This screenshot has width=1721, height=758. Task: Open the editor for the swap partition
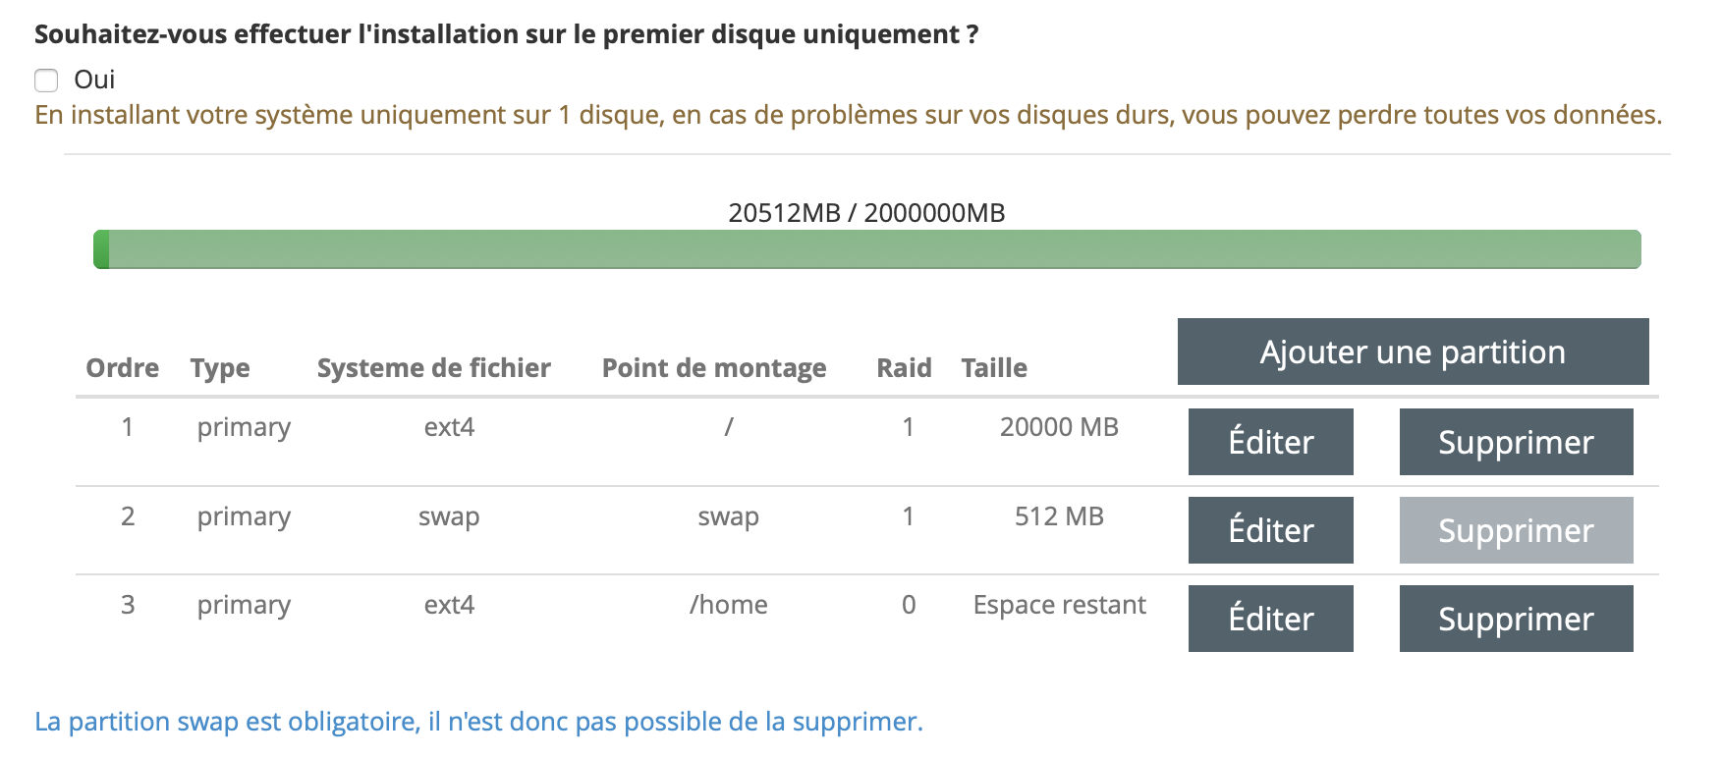click(x=1270, y=530)
